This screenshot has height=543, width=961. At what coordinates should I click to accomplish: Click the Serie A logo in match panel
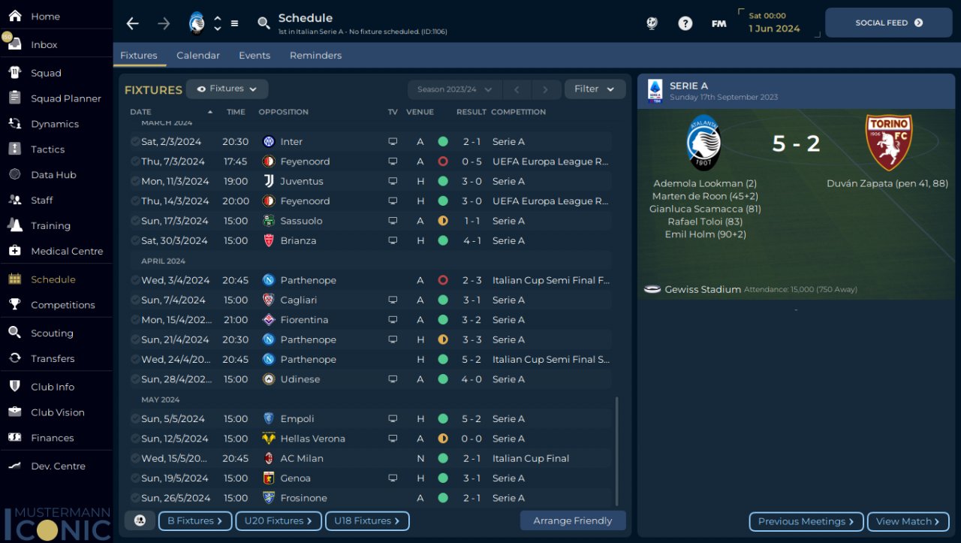point(655,91)
